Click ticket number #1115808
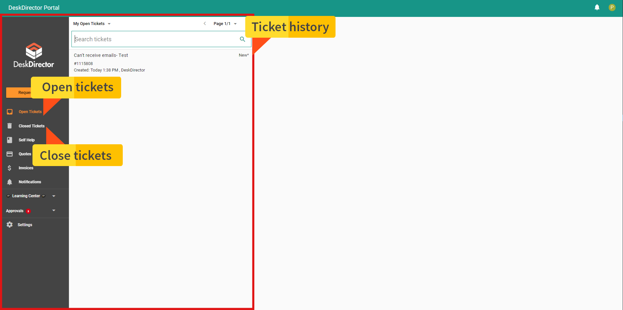Viewport: 623px width, 310px height. click(x=83, y=64)
